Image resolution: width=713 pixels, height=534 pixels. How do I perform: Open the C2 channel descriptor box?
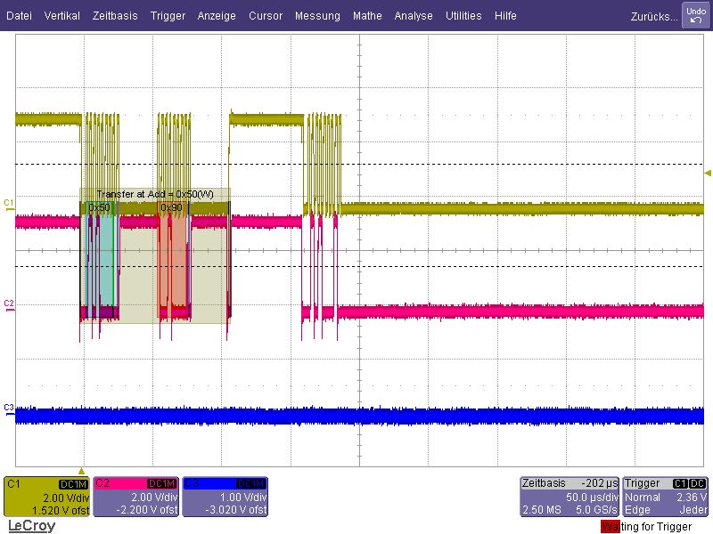(136, 497)
